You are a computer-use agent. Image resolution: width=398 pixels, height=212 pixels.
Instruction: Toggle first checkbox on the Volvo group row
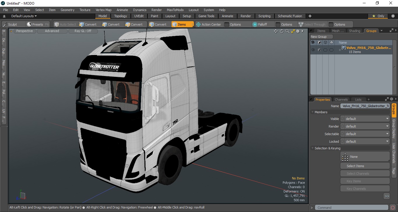(325, 50)
